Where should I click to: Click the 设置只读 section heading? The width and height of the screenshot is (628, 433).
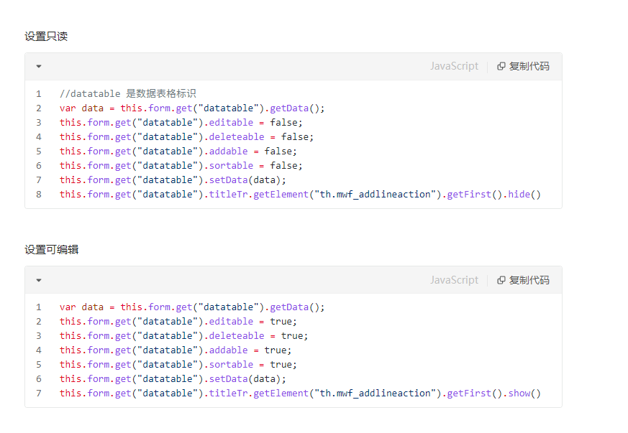46,36
